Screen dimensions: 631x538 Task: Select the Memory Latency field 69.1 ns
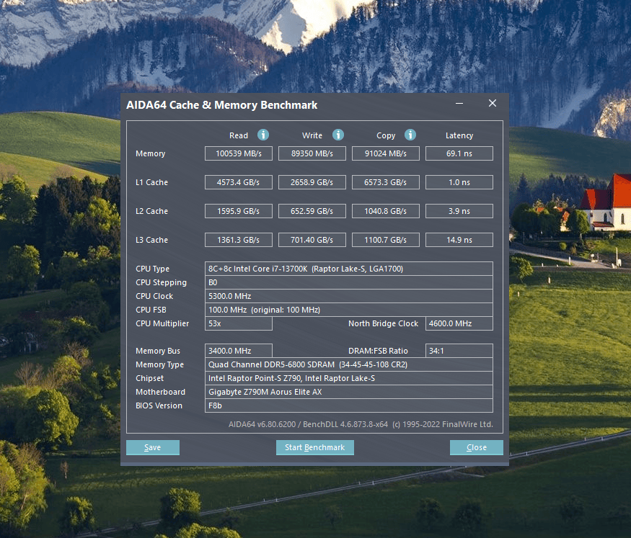pyautogui.click(x=459, y=153)
